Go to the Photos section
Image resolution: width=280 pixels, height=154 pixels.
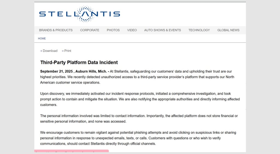pyautogui.click(x=113, y=30)
